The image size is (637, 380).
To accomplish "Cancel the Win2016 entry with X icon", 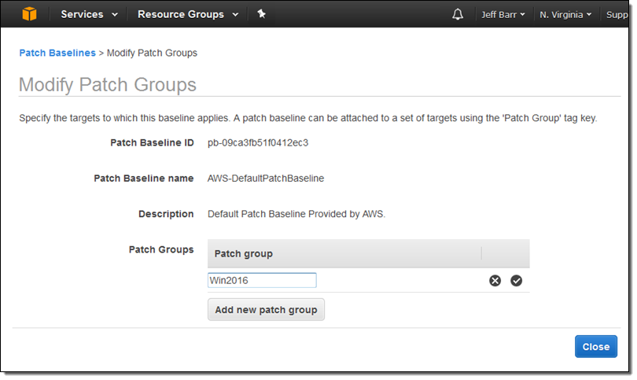I will tap(495, 281).
